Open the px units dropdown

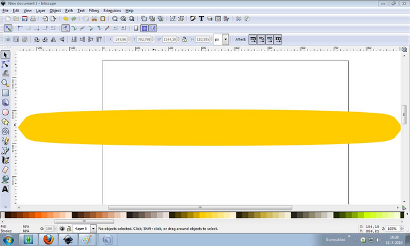225,40
